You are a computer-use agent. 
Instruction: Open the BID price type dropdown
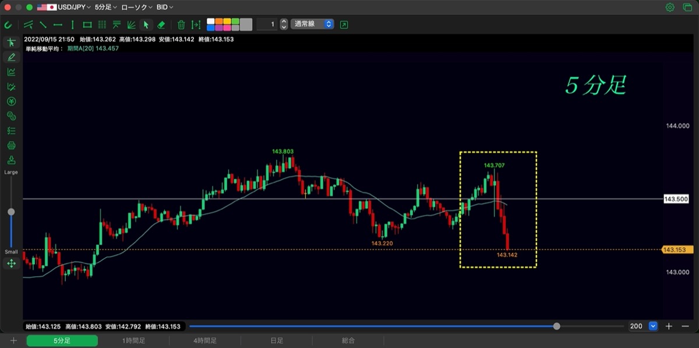[x=165, y=8]
